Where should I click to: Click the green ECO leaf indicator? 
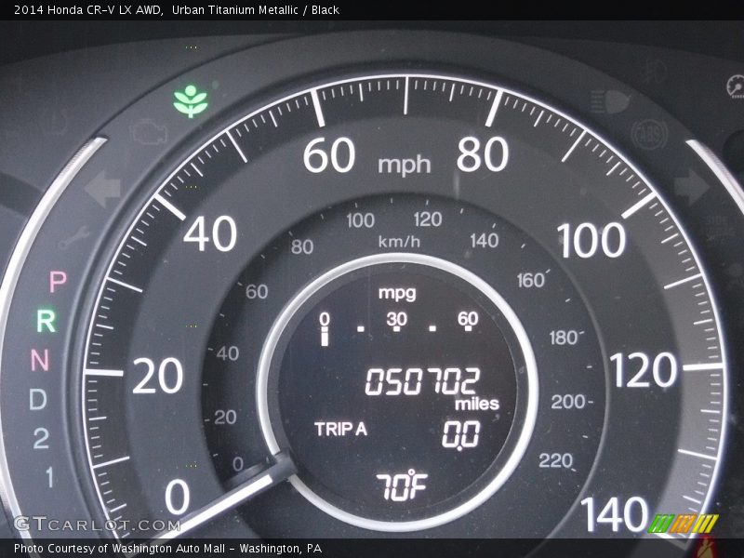tap(191, 101)
